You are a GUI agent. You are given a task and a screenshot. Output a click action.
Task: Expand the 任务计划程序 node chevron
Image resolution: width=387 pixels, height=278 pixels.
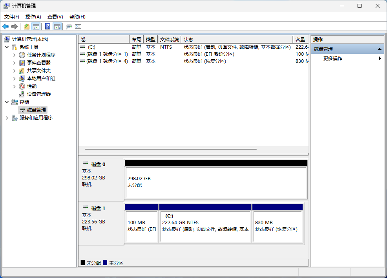coord(15,55)
